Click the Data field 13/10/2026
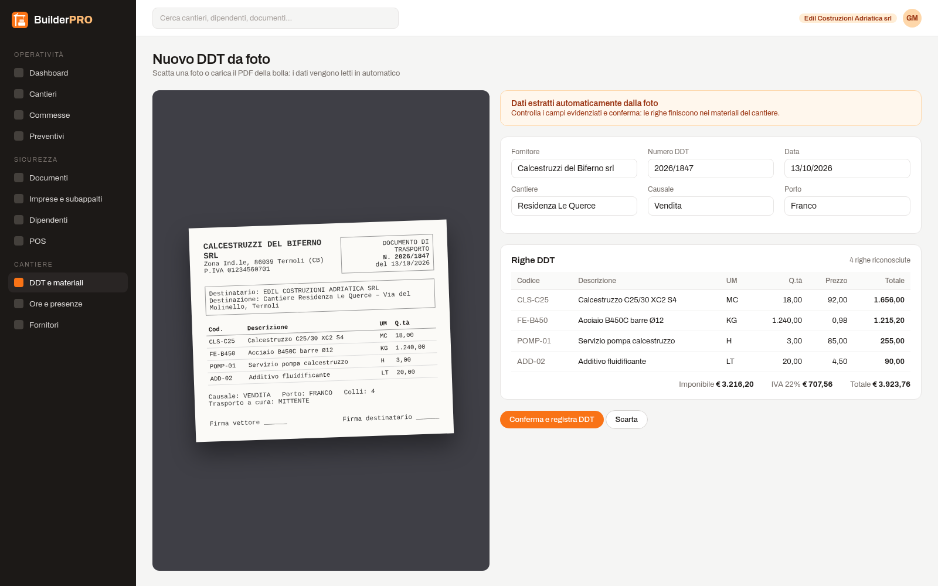The width and height of the screenshot is (938, 586). click(847, 168)
